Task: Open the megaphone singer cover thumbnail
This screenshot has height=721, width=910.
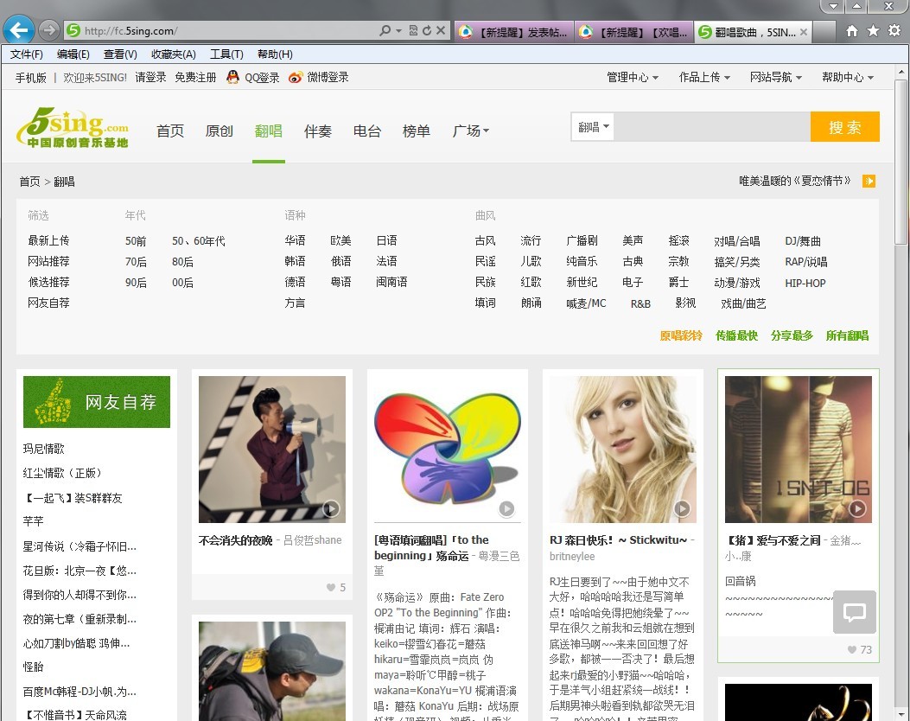Action: coord(272,450)
